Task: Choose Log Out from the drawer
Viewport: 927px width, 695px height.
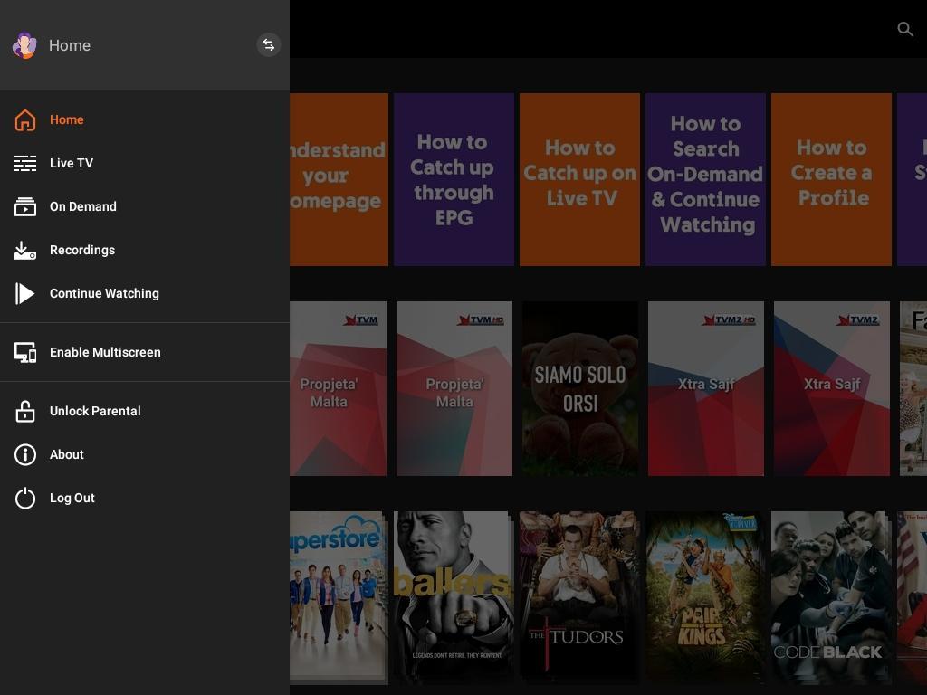Action: [x=72, y=499]
